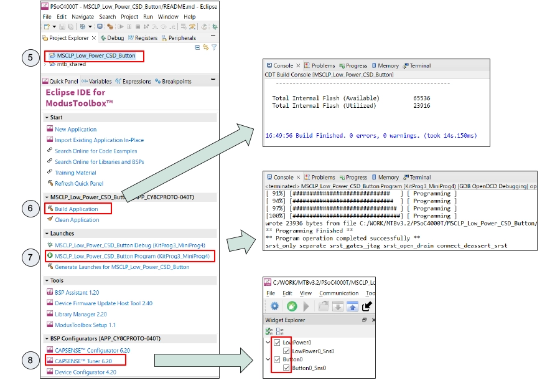Click the Resume debug icon in Eclipse toolbar

pos(121,27)
